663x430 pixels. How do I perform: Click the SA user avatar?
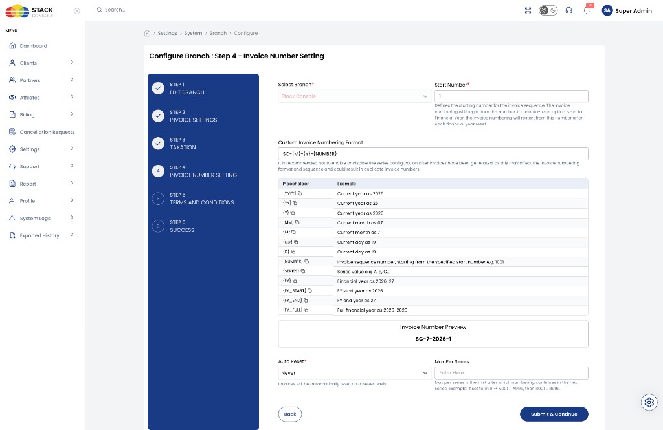tap(607, 10)
